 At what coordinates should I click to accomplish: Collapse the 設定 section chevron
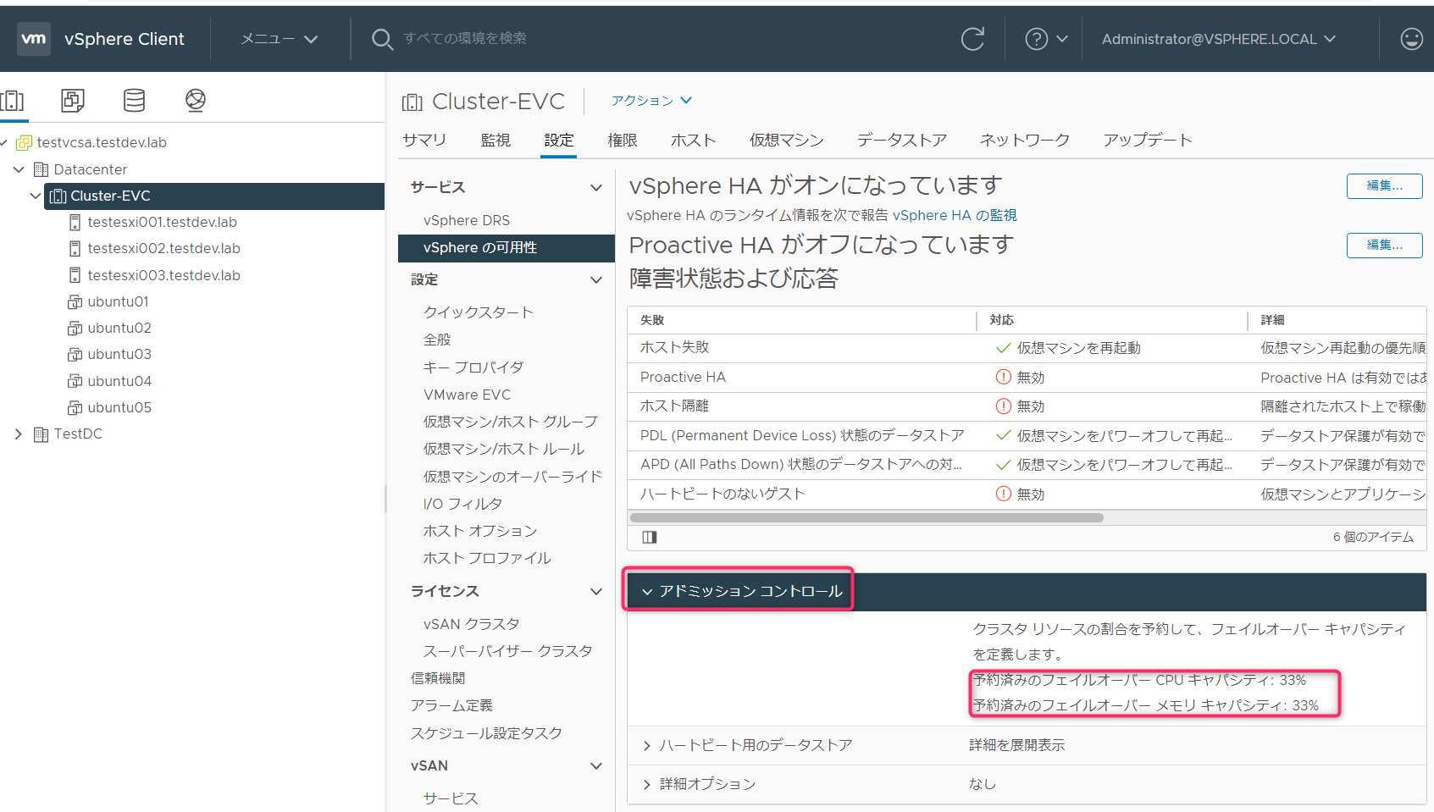596,279
